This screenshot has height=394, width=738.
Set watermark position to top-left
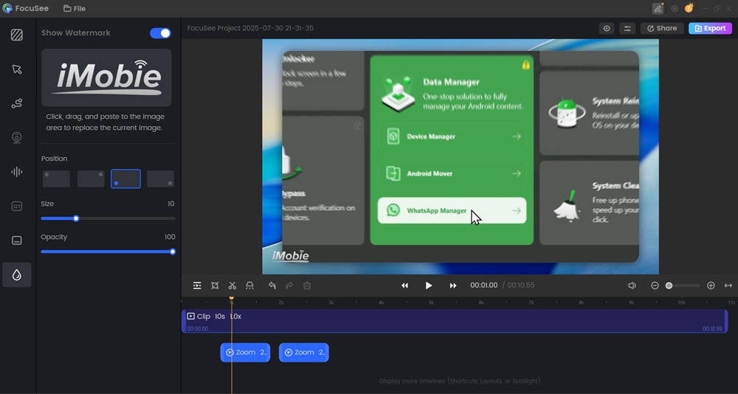coord(57,179)
